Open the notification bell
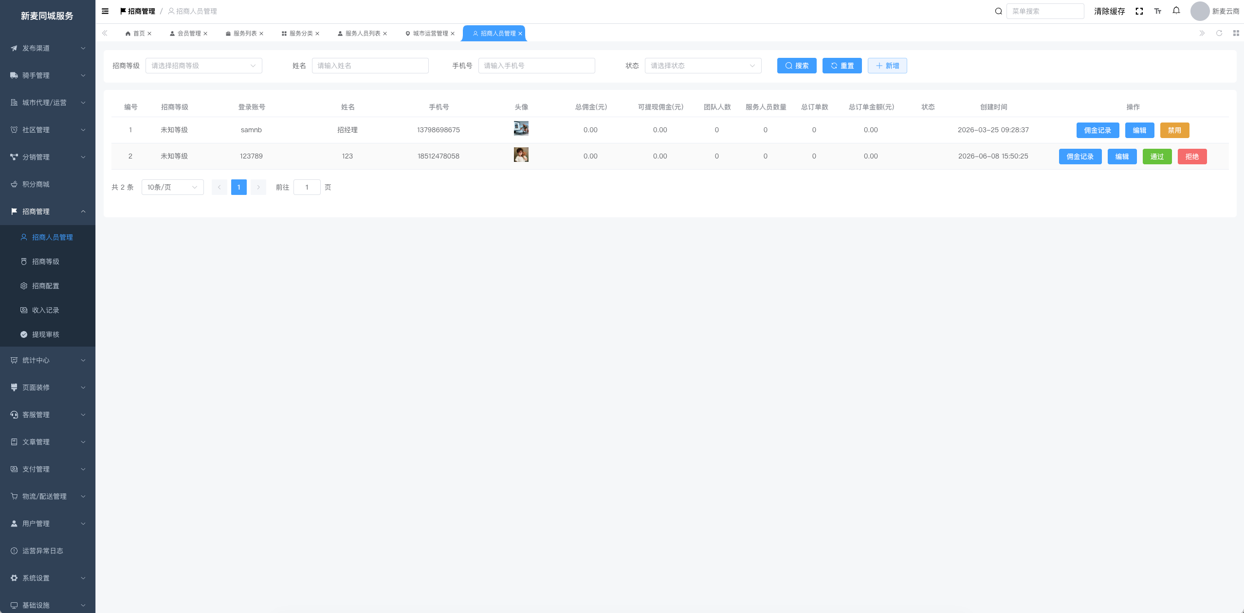This screenshot has width=1244, height=613. click(x=1176, y=11)
